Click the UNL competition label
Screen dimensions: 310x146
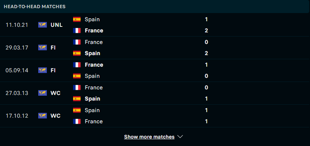57,25
